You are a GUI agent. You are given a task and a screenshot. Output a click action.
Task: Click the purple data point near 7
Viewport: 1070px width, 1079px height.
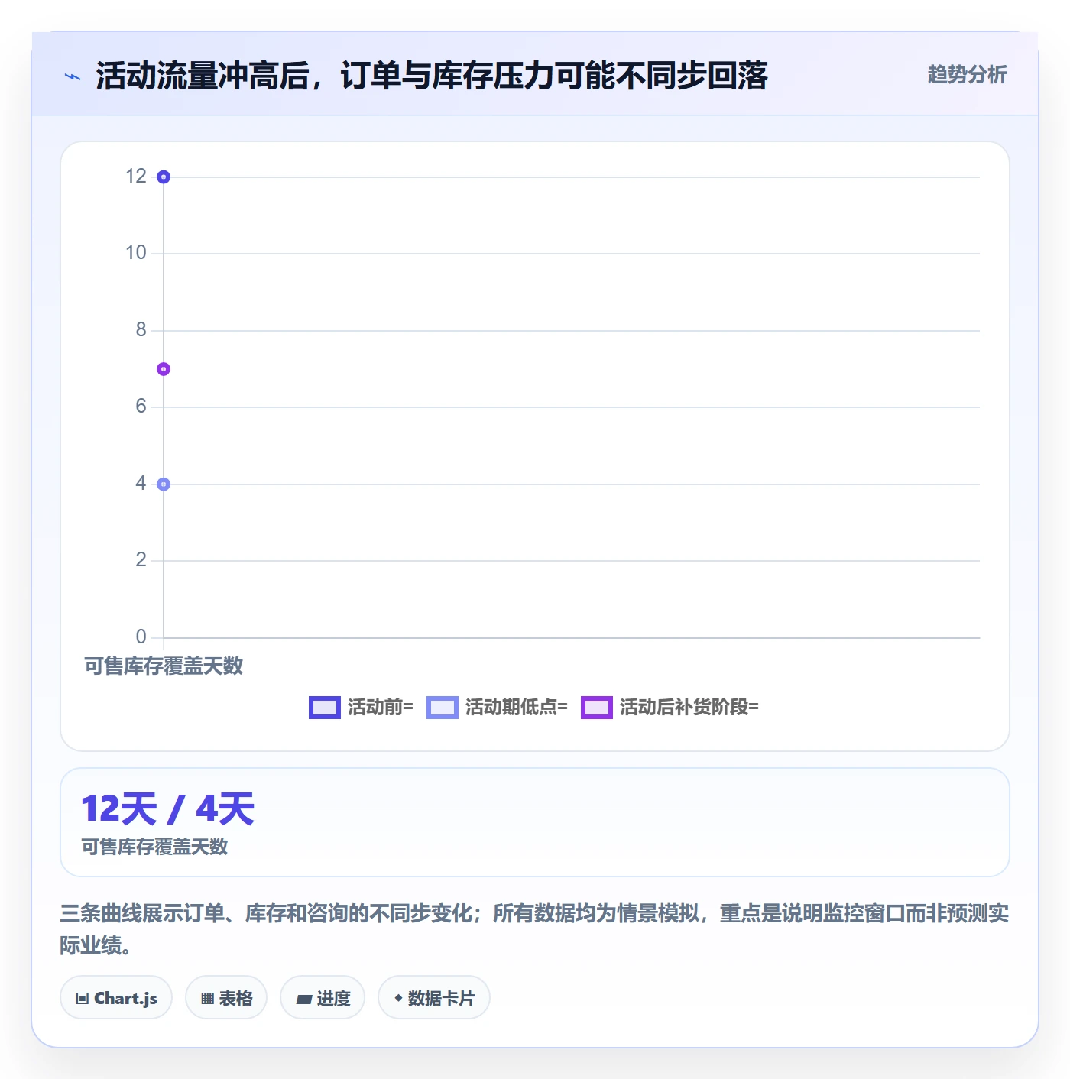pyautogui.click(x=164, y=369)
